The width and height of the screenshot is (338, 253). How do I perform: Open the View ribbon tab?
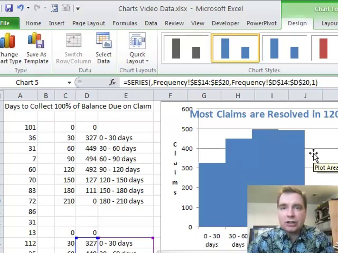pos(198,23)
